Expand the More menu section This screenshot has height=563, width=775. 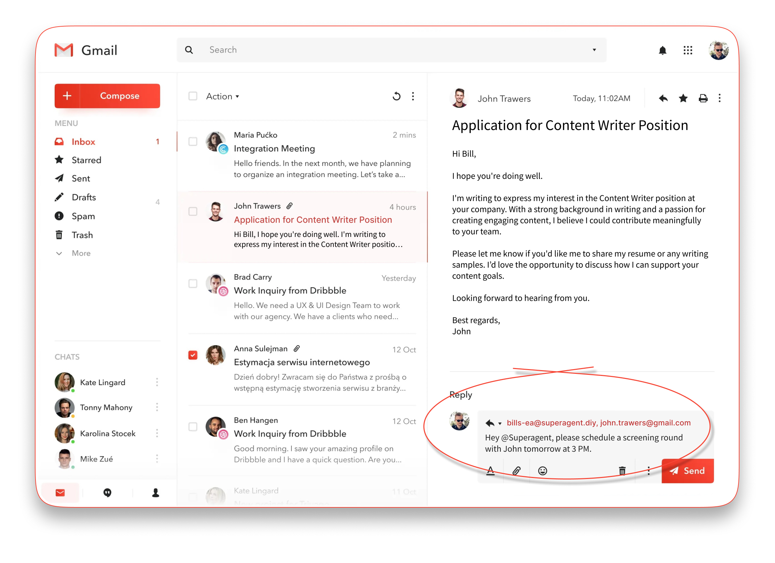click(81, 253)
